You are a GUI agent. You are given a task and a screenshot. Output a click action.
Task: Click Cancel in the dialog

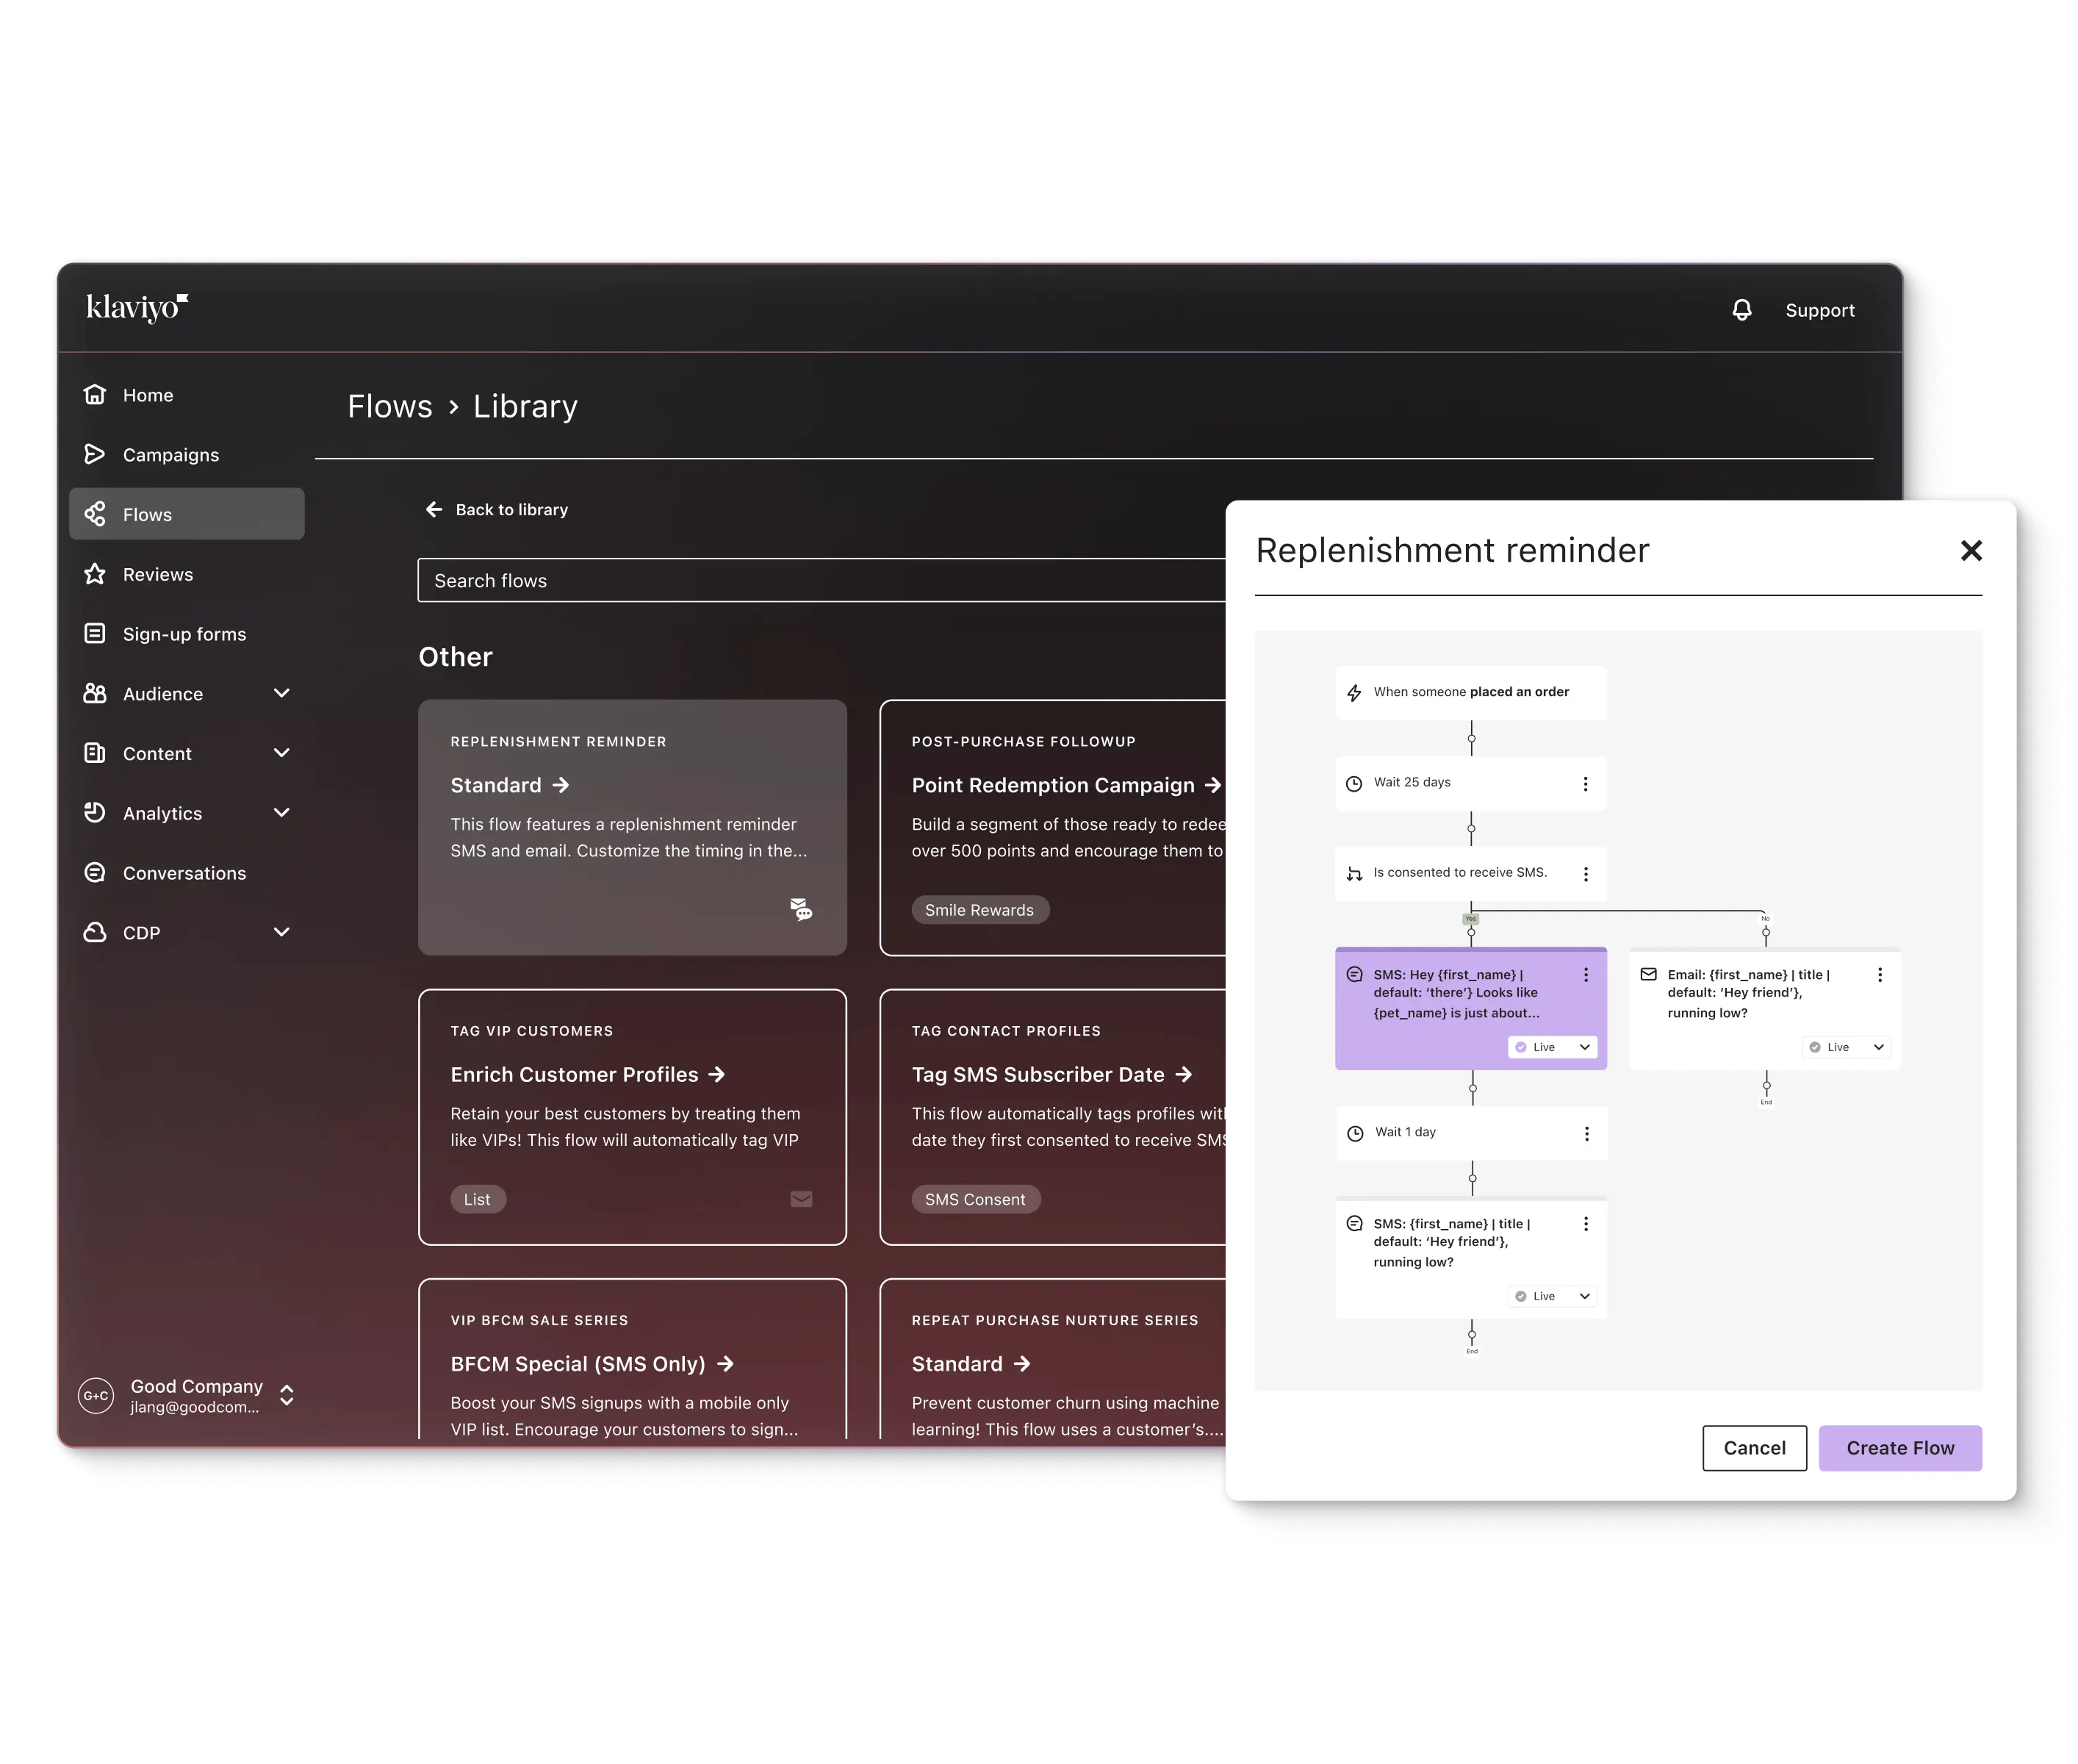(1753, 1448)
